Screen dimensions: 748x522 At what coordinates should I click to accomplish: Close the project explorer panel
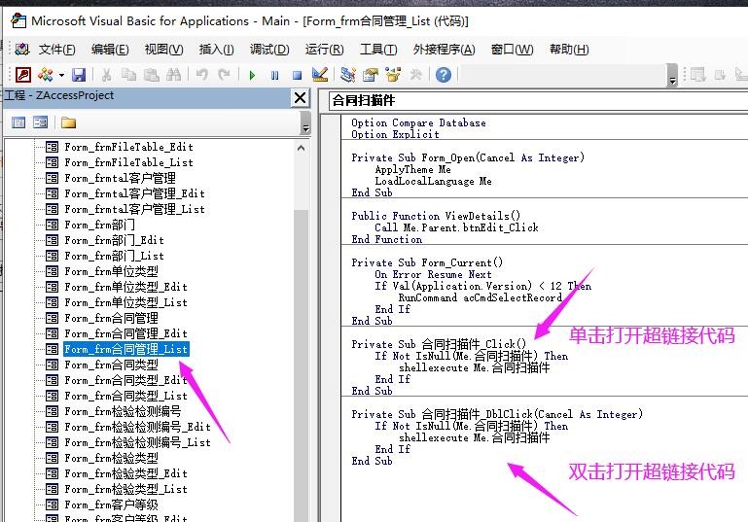(x=300, y=98)
